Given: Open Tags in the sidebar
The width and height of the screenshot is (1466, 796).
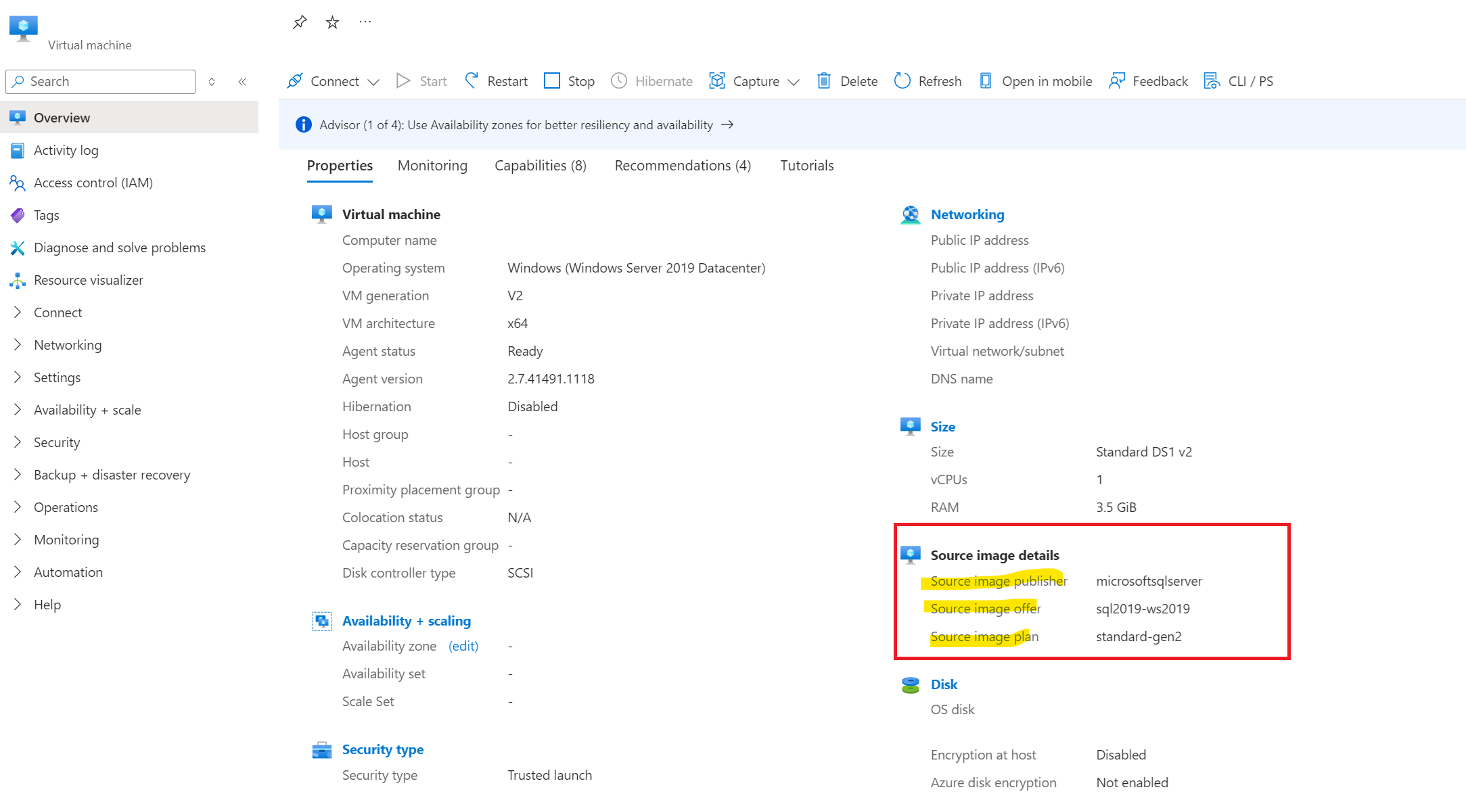Looking at the screenshot, I should coord(47,215).
